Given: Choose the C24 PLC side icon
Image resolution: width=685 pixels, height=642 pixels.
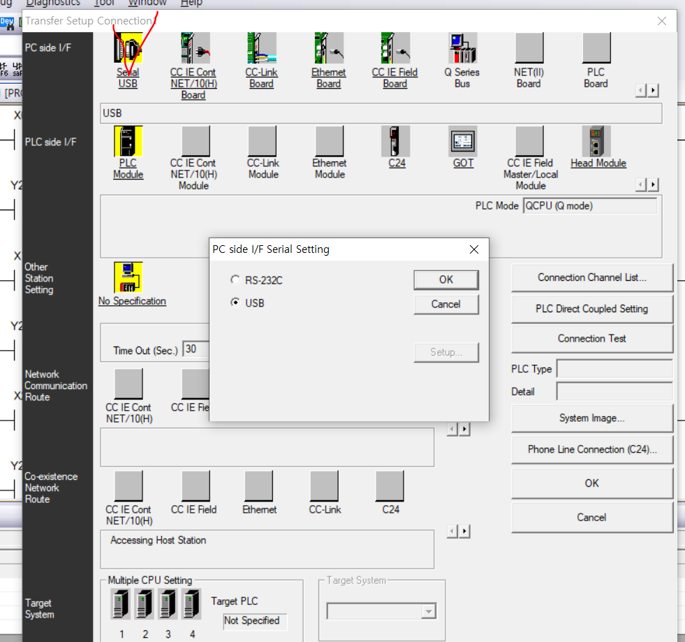Looking at the screenshot, I should coord(395,141).
